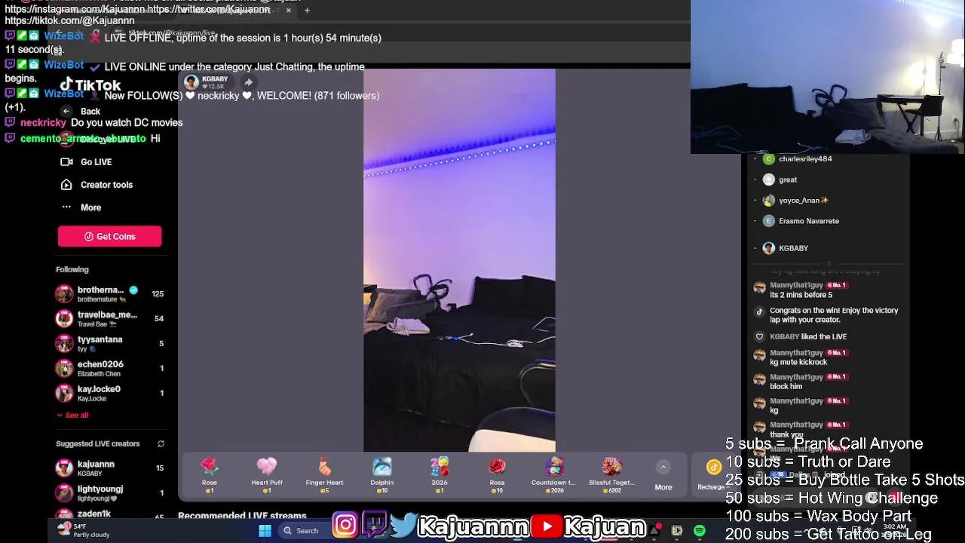Click WizeBot on LIVE OFFLINE message
The width and height of the screenshot is (965, 543).
[63, 36]
